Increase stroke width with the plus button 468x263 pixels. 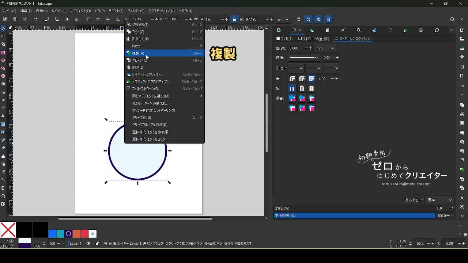(310, 48)
